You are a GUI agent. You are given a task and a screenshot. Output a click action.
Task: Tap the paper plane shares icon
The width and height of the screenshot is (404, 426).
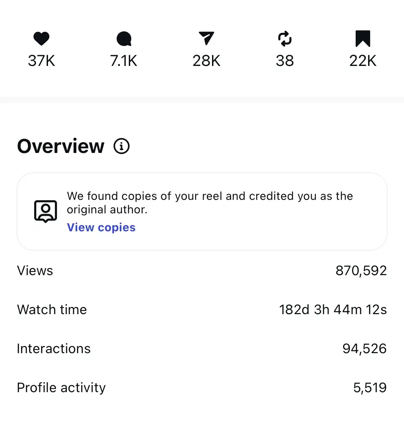point(206,38)
